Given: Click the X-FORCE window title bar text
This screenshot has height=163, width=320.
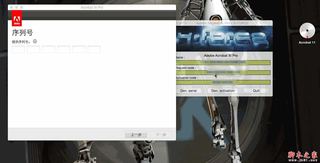Looking at the screenshot, I should (x=222, y=23).
